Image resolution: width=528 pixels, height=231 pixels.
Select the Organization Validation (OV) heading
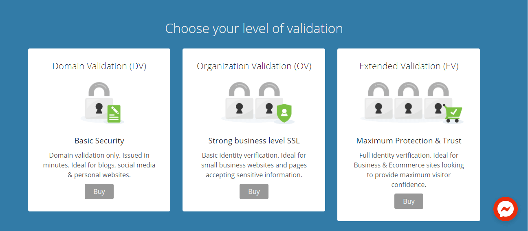[x=254, y=66]
